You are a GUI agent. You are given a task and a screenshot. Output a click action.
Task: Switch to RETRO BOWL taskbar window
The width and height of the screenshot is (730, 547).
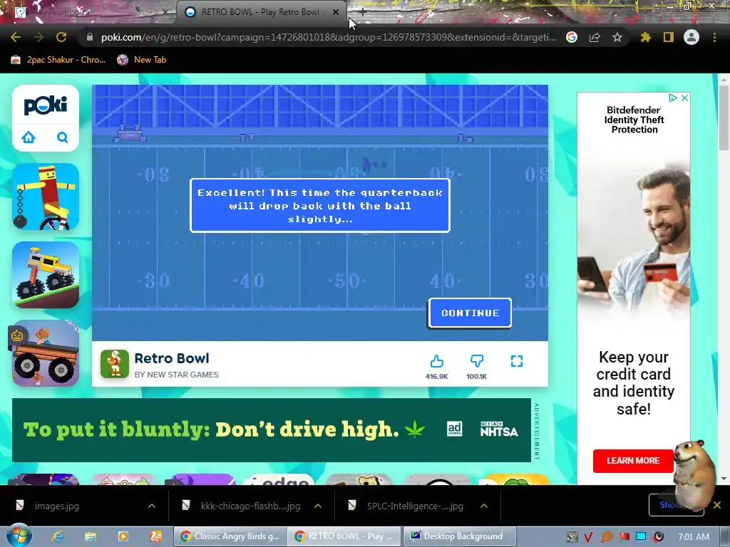coord(344,536)
